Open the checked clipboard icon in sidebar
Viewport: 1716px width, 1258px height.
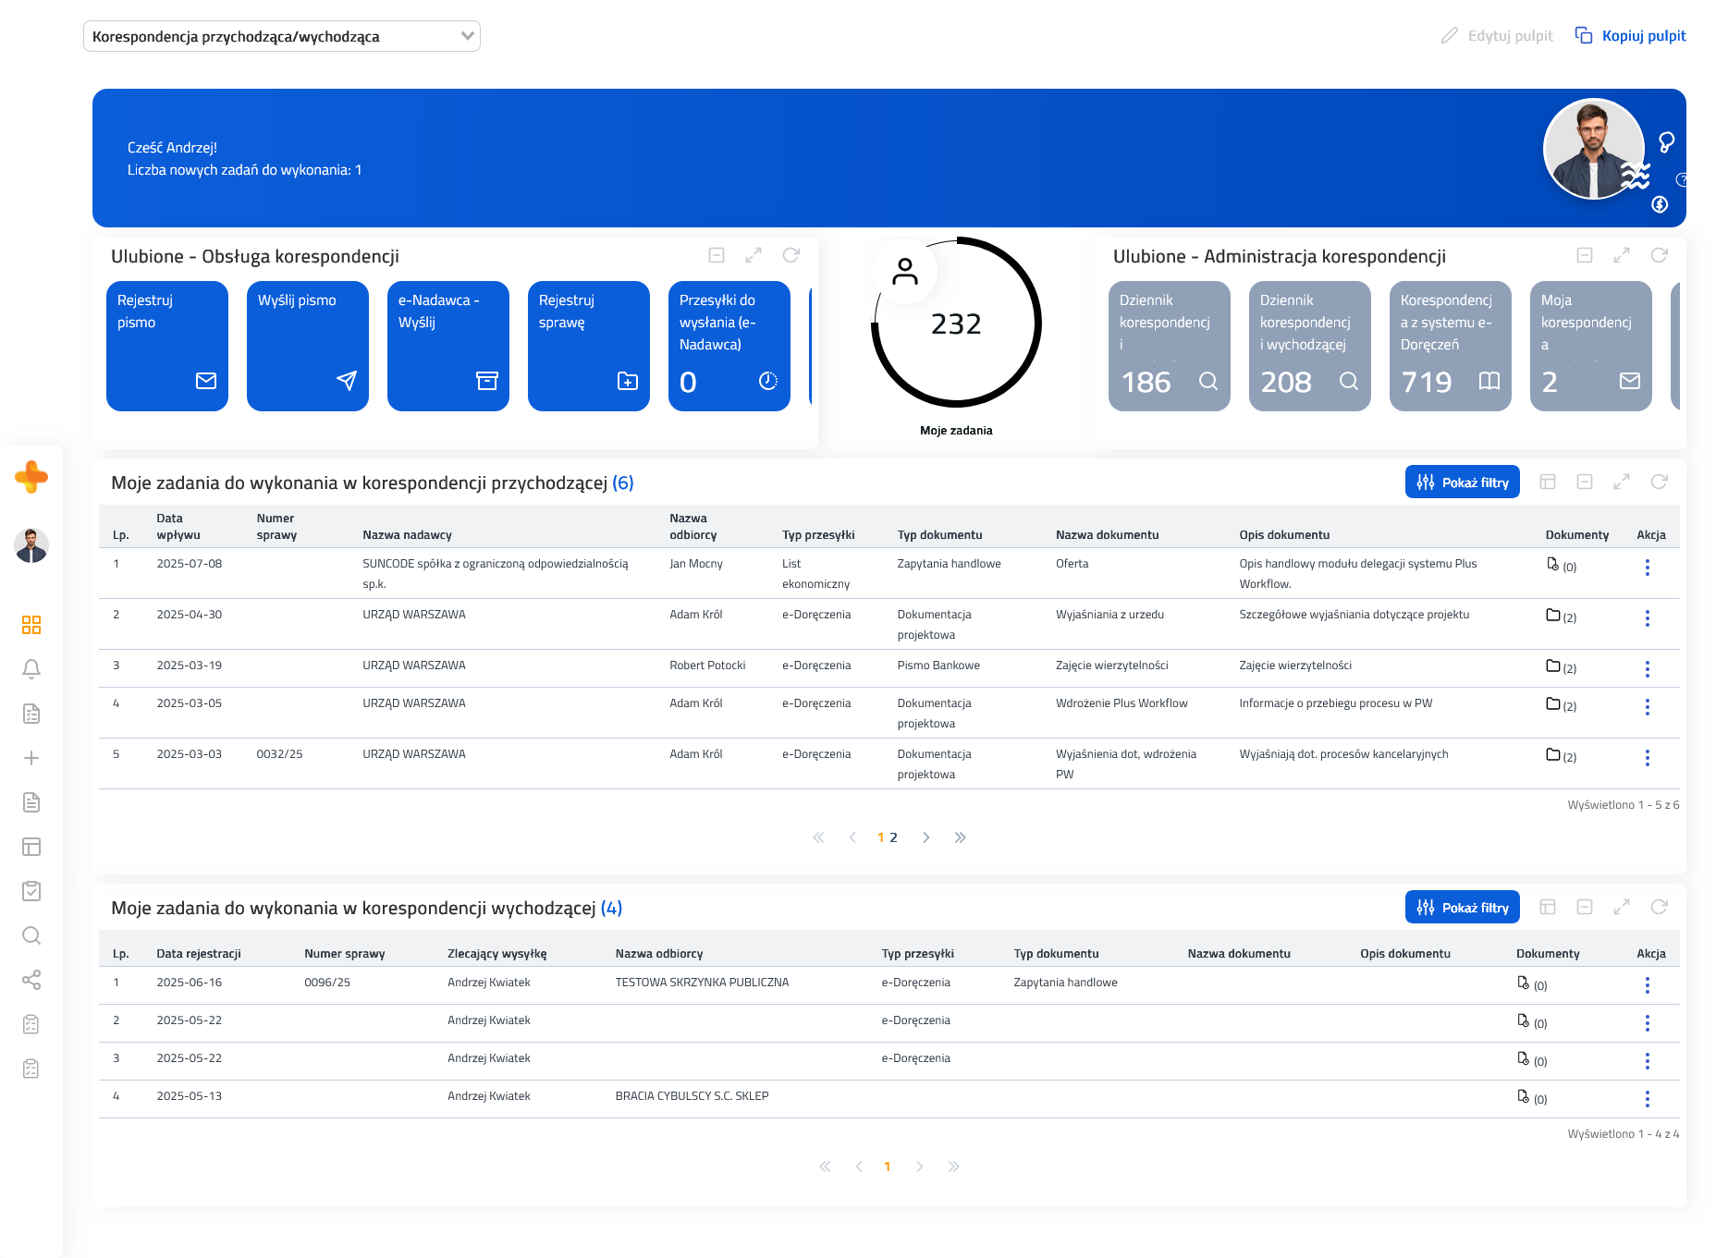tap(31, 891)
